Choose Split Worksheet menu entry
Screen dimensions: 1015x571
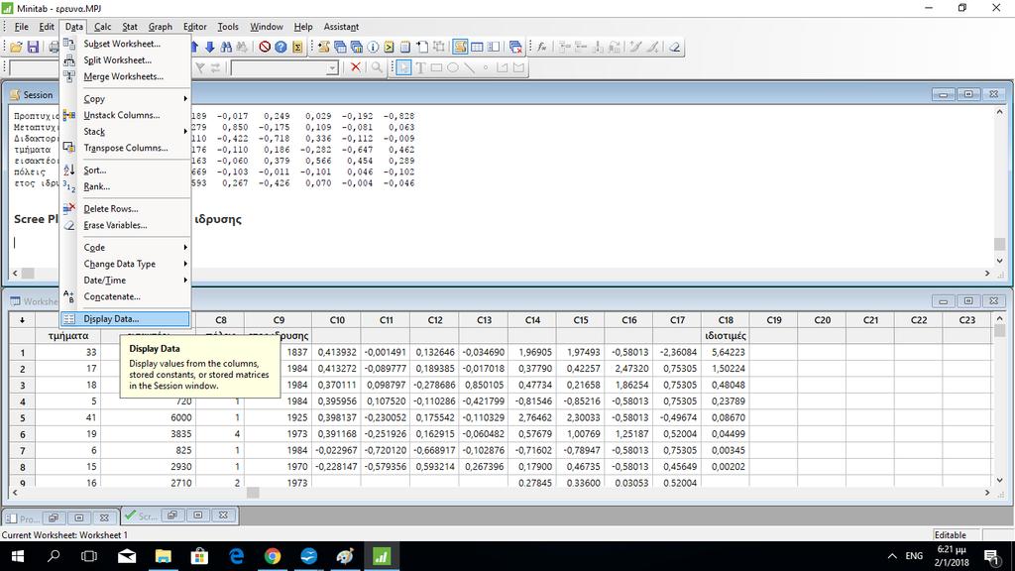[125, 60]
